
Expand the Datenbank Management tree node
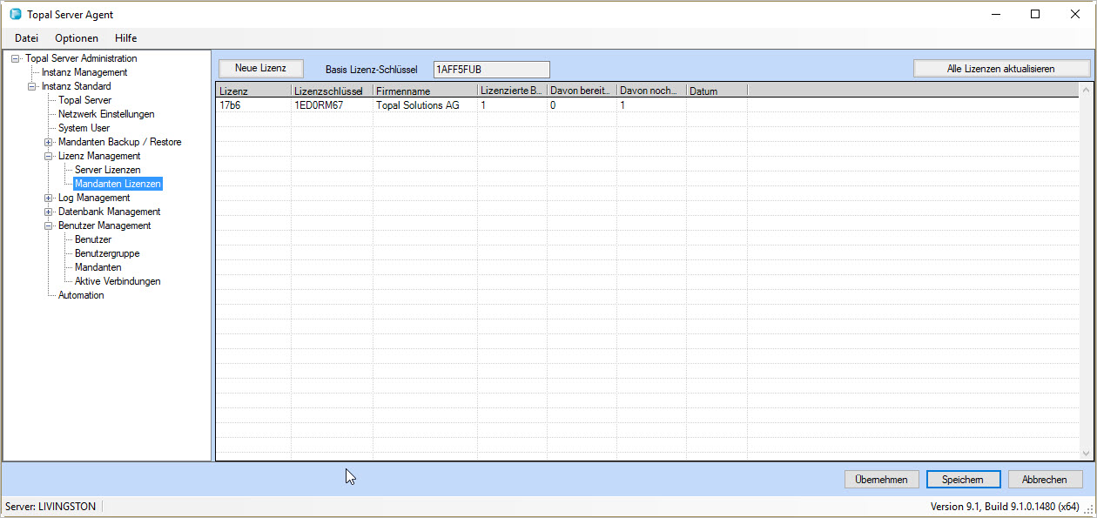[x=49, y=212]
